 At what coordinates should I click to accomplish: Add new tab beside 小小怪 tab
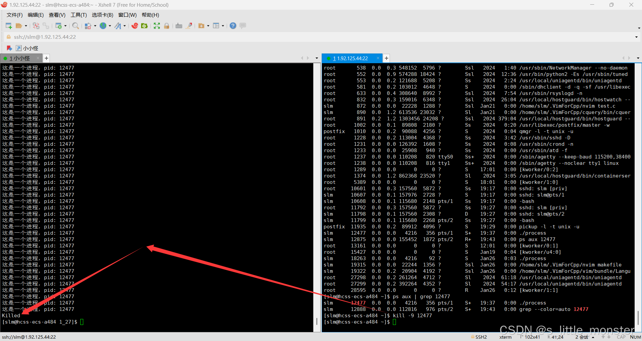point(46,58)
